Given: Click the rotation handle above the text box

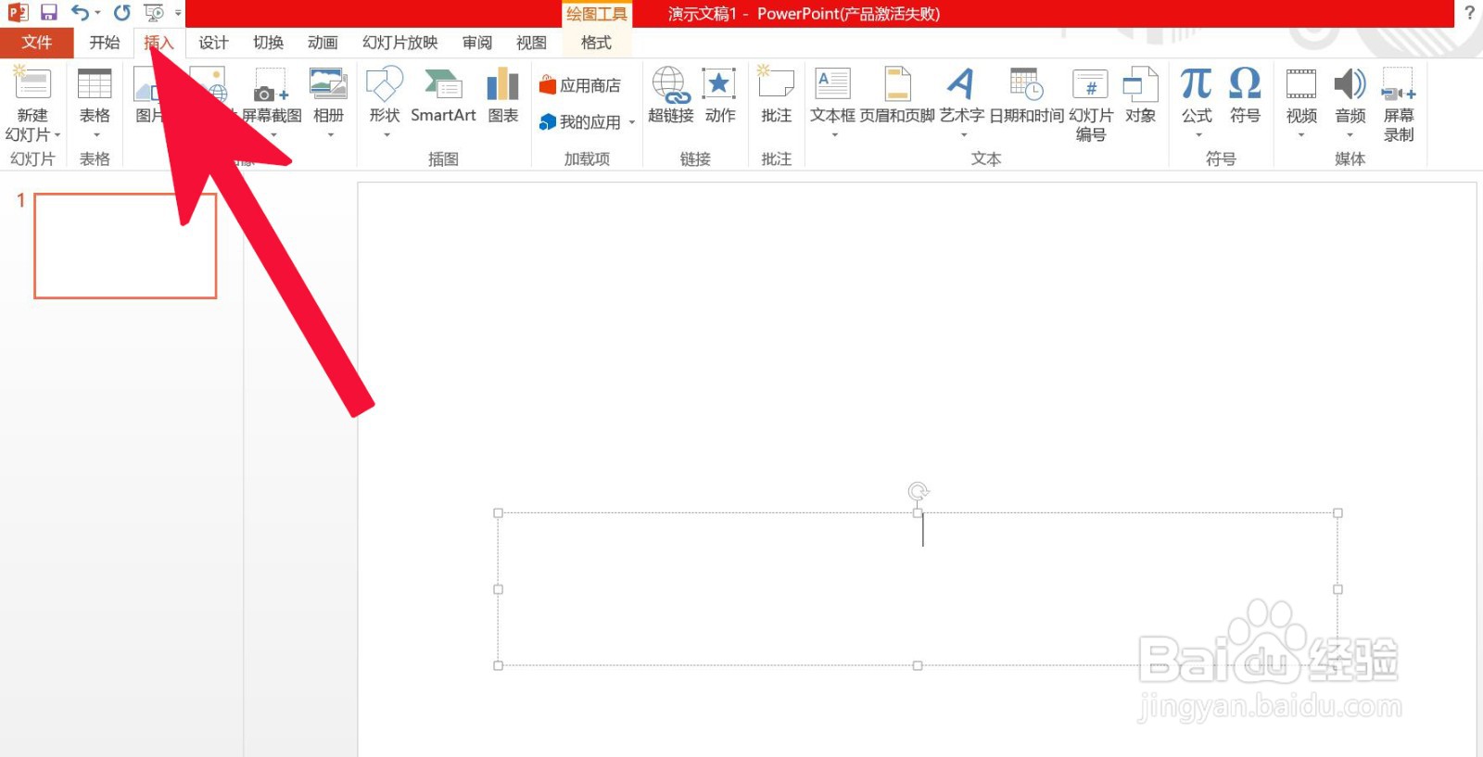Looking at the screenshot, I should [x=918, y=491].
